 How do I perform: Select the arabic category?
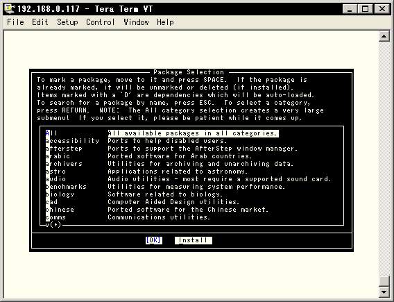point(58,156)
